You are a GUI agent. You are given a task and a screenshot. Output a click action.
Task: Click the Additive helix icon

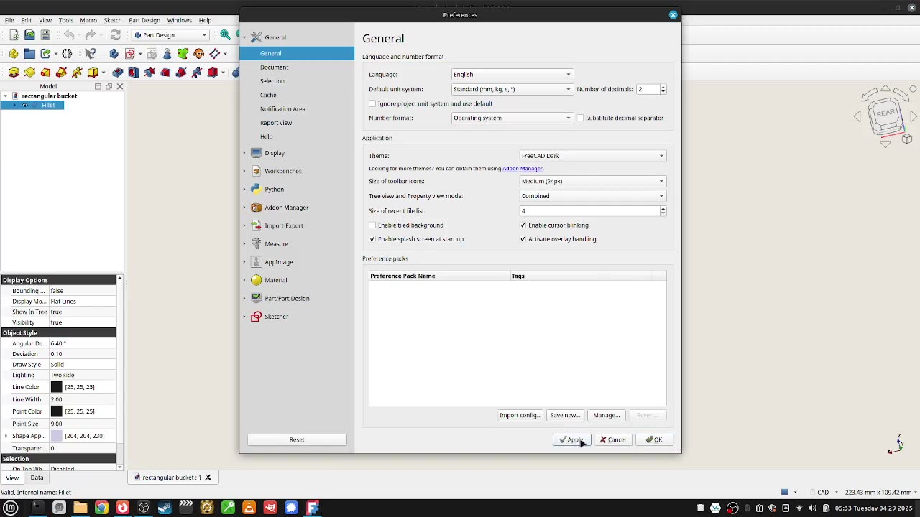77,73
